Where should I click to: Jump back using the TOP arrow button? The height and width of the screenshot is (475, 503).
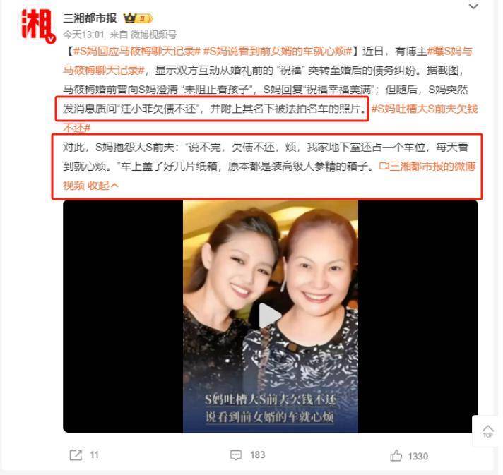(x=487, y=431)
